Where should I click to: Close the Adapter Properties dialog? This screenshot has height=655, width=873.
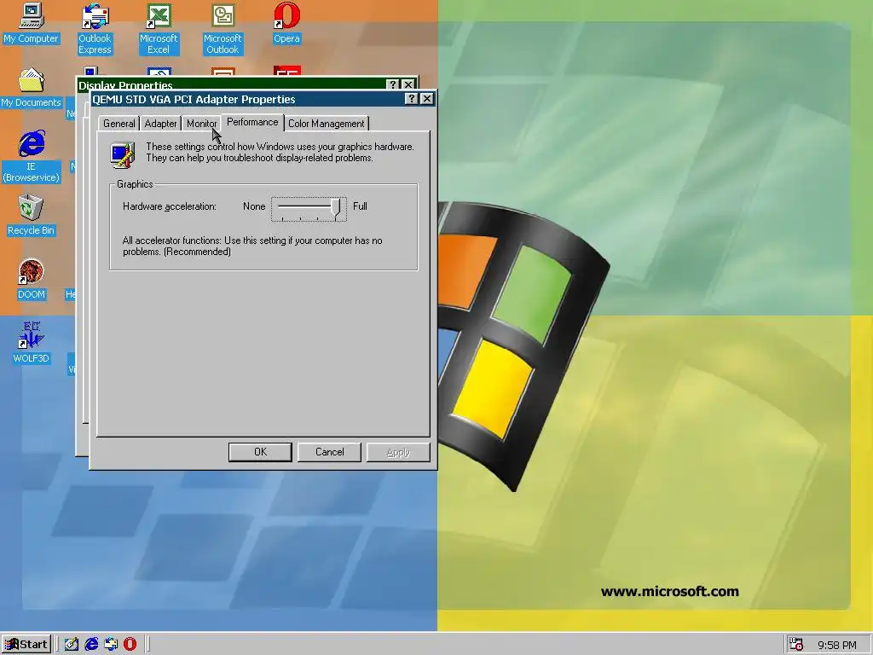tap(427, 99)
